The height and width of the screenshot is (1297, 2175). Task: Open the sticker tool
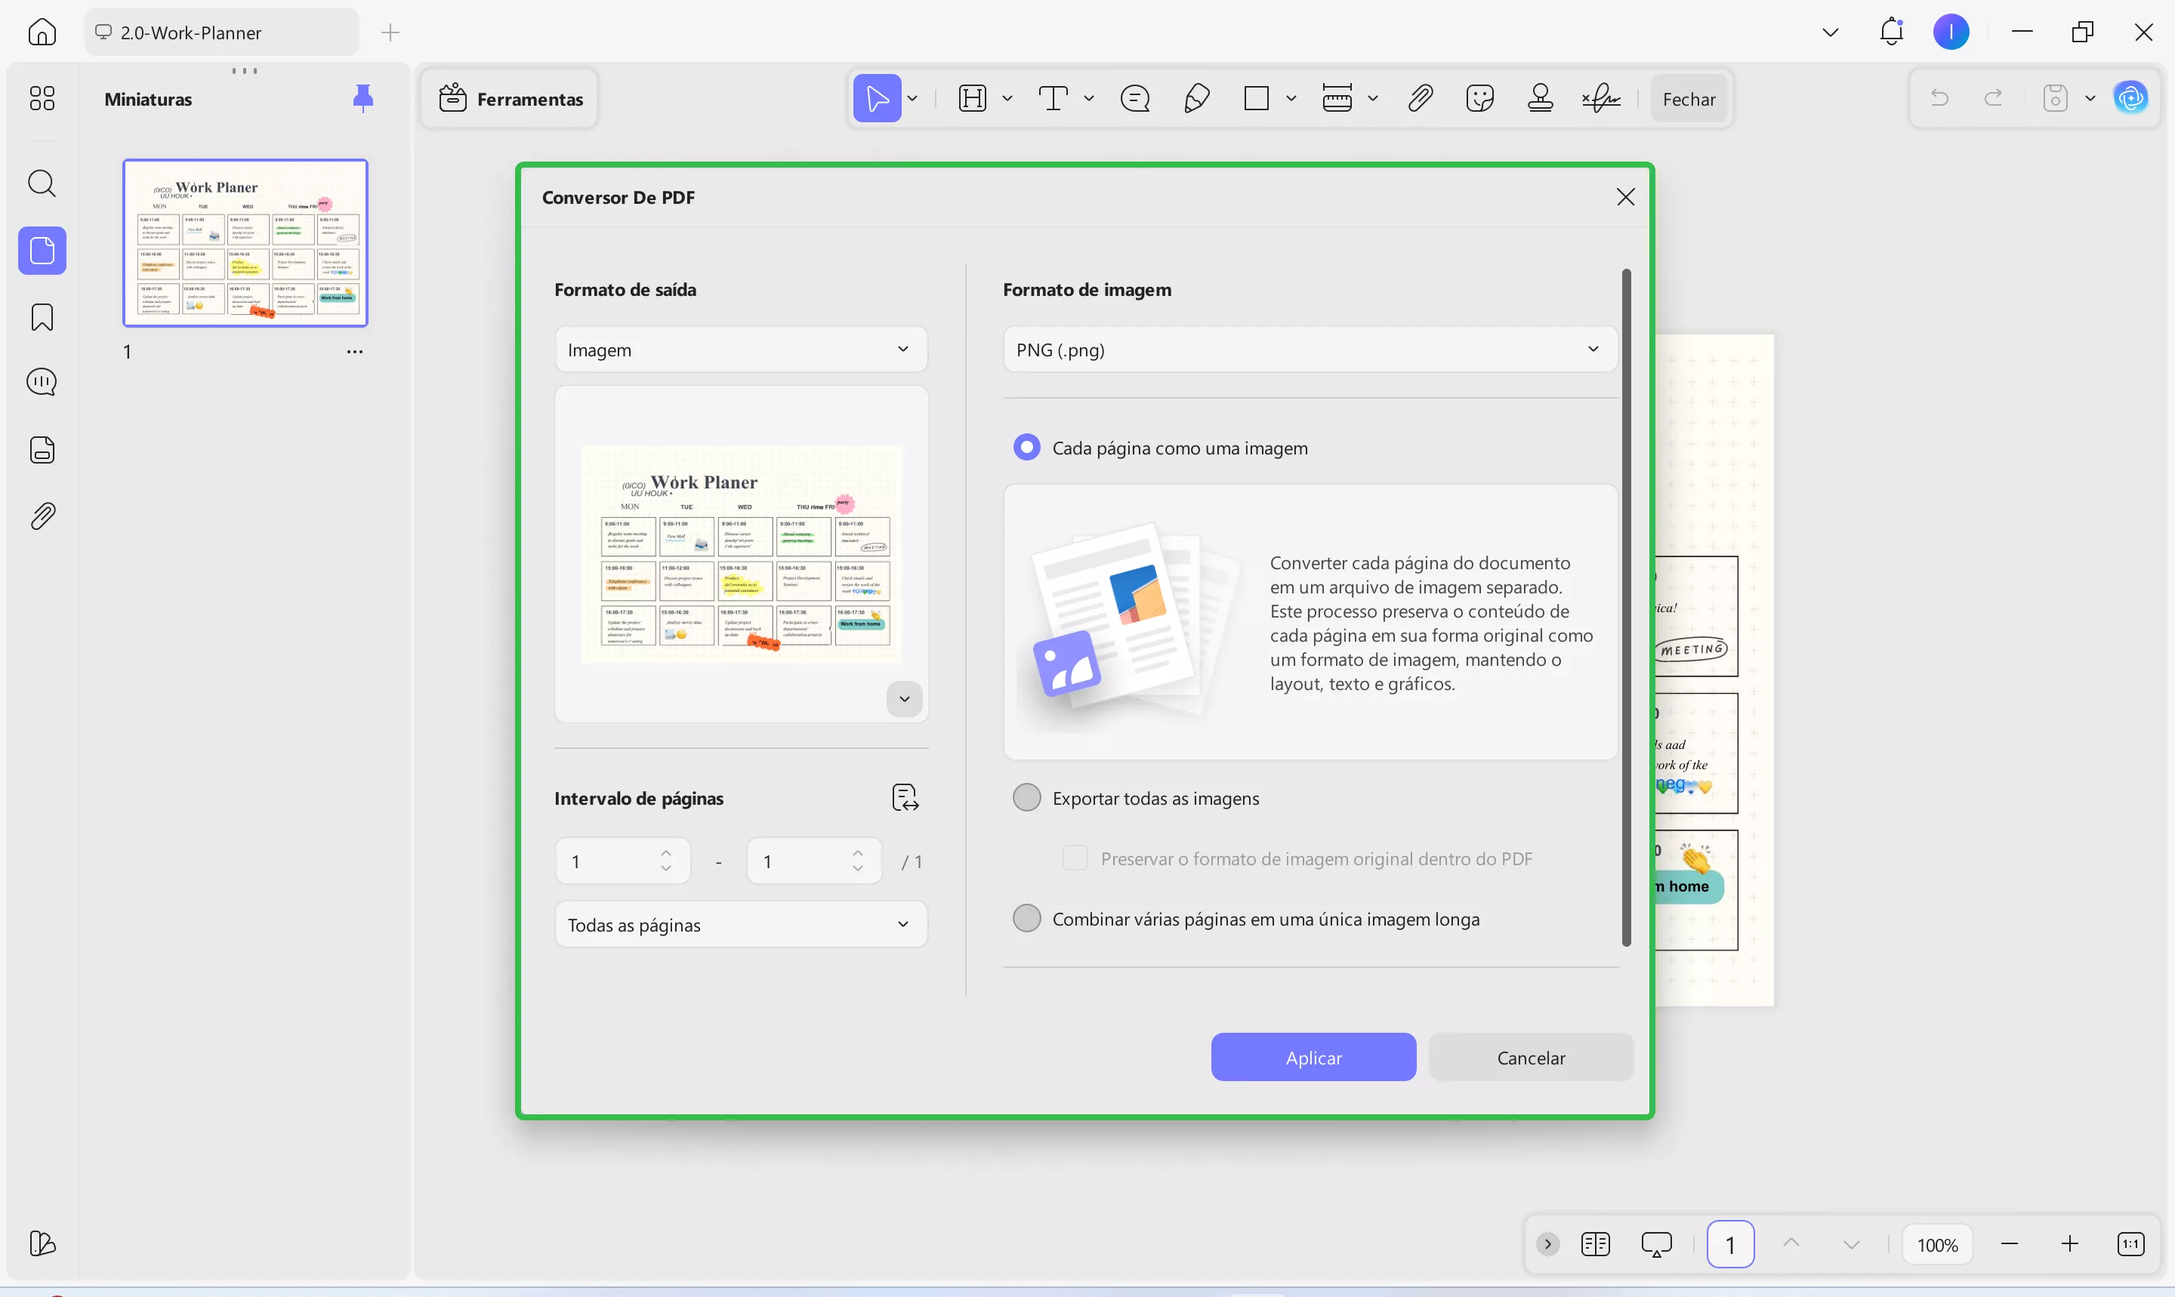(x=1479, y=98)
